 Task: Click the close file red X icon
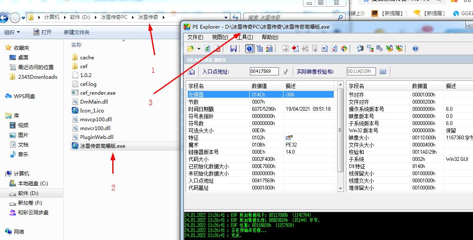tap(217, 49)
